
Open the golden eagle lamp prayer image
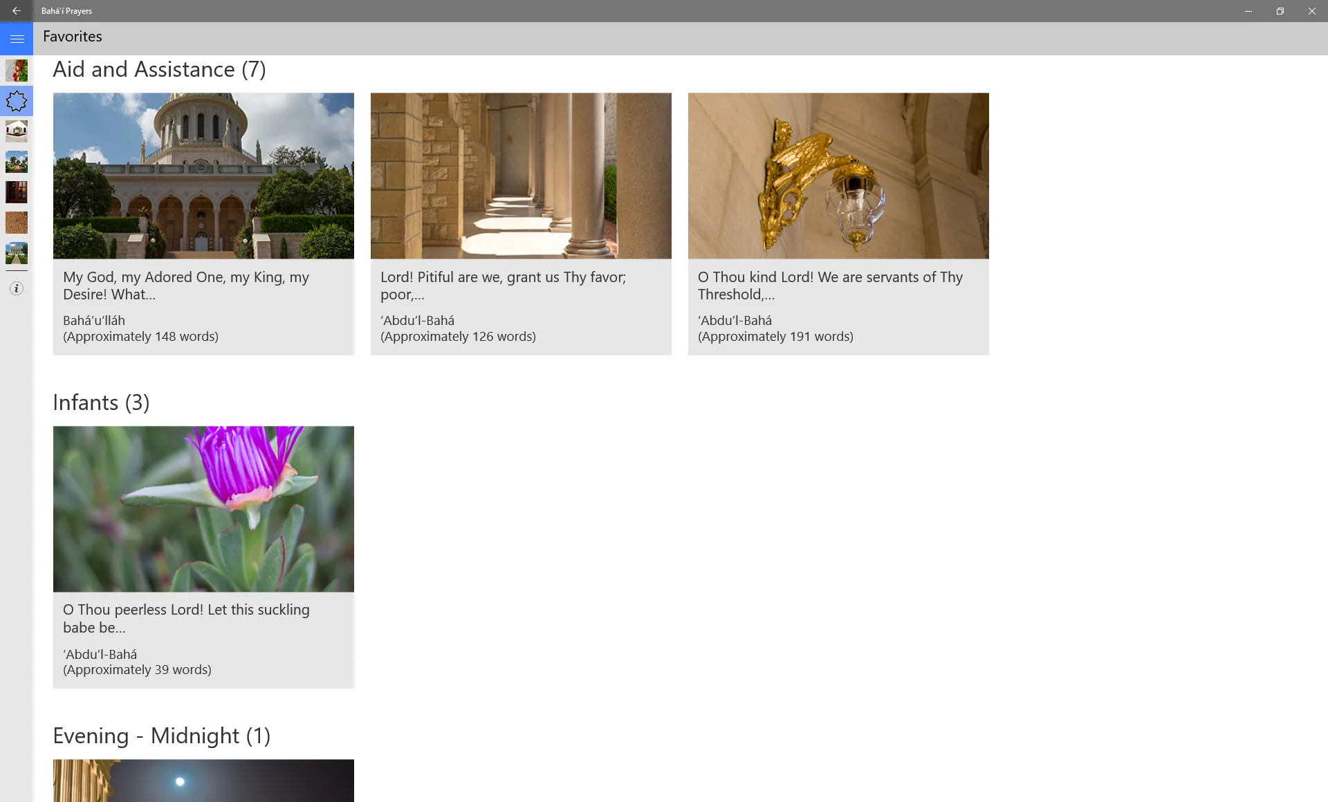(838, 176)
